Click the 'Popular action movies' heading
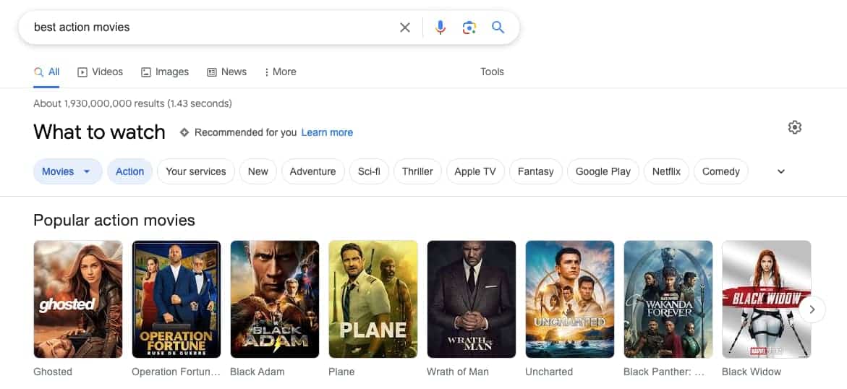This screenshot has height=389, width=847. [x=114, y=220]
